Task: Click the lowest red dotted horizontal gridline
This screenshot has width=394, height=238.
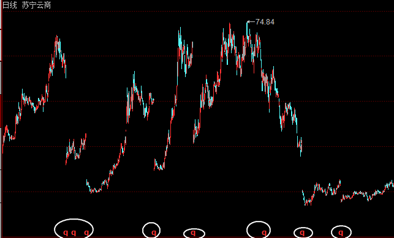Action: [x=198, y=192]
